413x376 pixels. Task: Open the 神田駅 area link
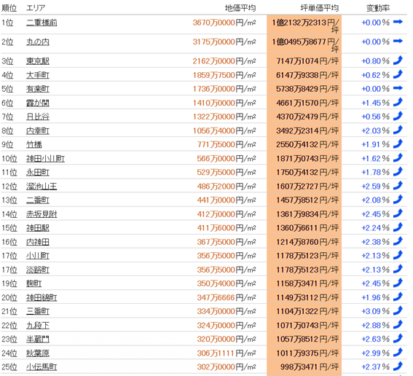(38, 228)
